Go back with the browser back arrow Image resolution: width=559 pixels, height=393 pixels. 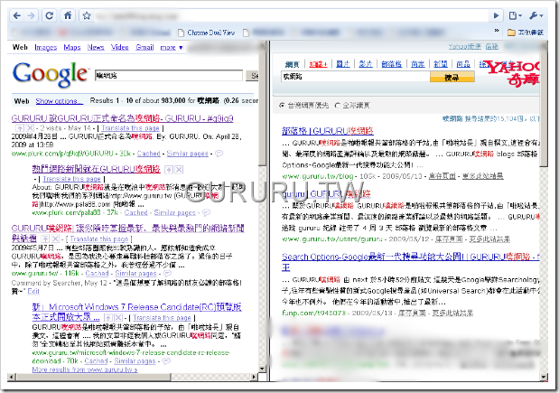[17, 15]
